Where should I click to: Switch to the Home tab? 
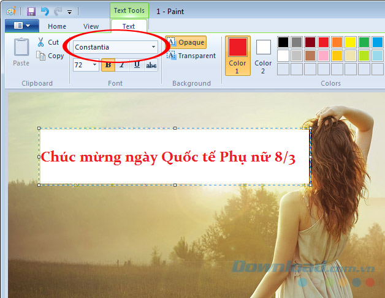57,26
